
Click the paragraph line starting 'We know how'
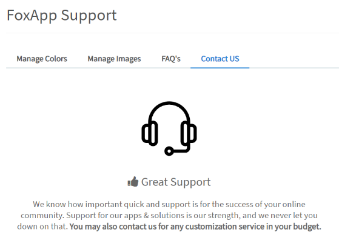pos(169,204)
